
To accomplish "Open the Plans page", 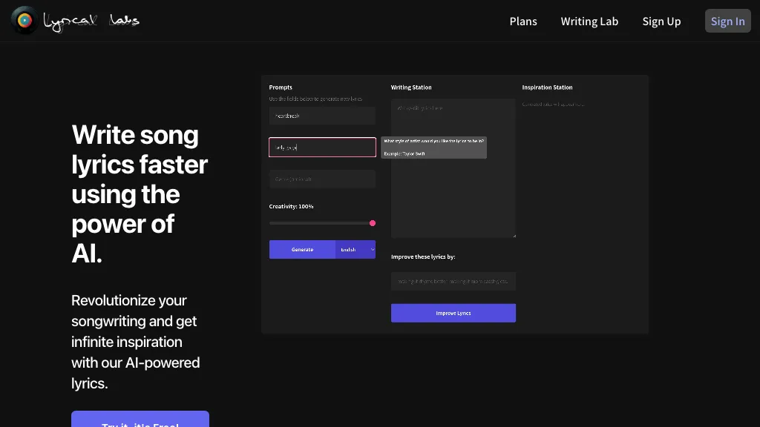I will click(x=523, y=21).
